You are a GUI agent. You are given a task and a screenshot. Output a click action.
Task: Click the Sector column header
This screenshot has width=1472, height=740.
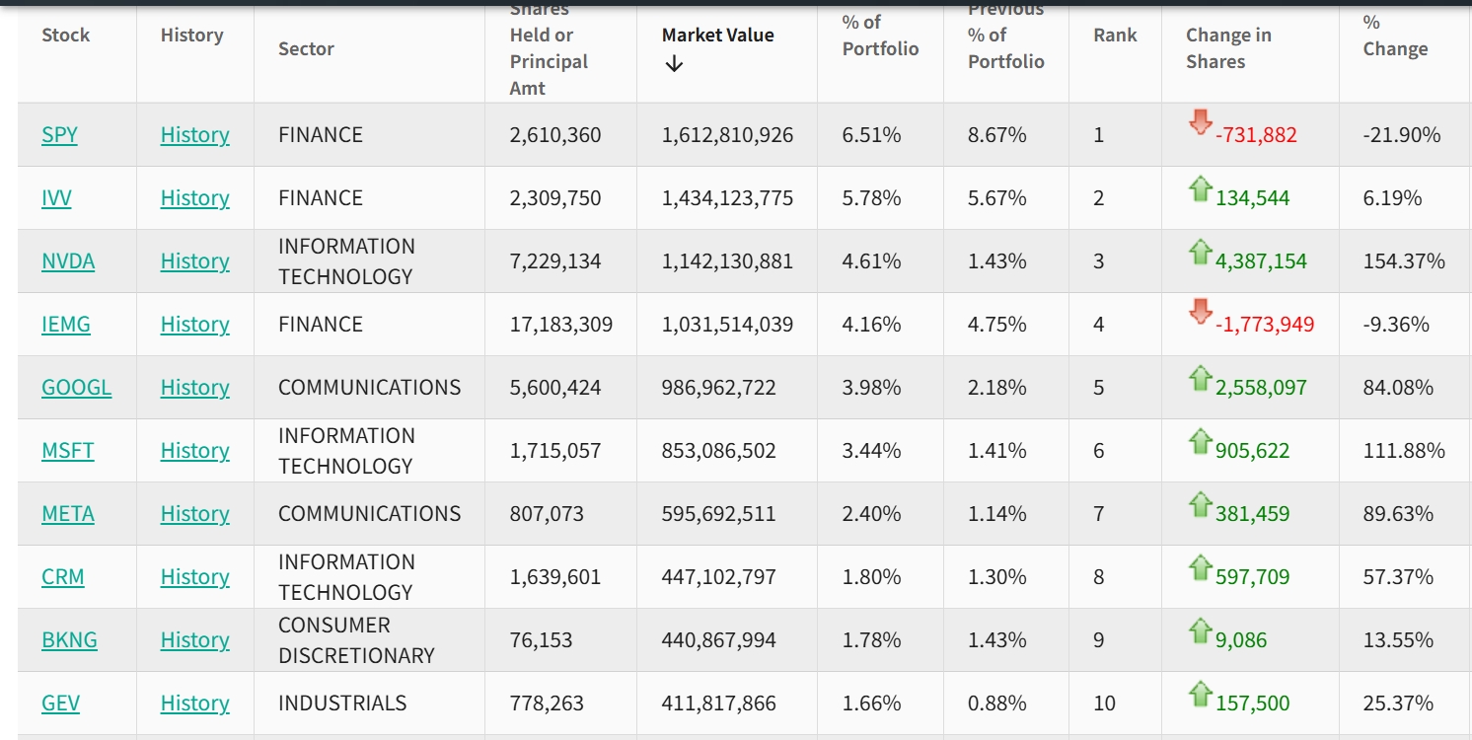(306, 48)
